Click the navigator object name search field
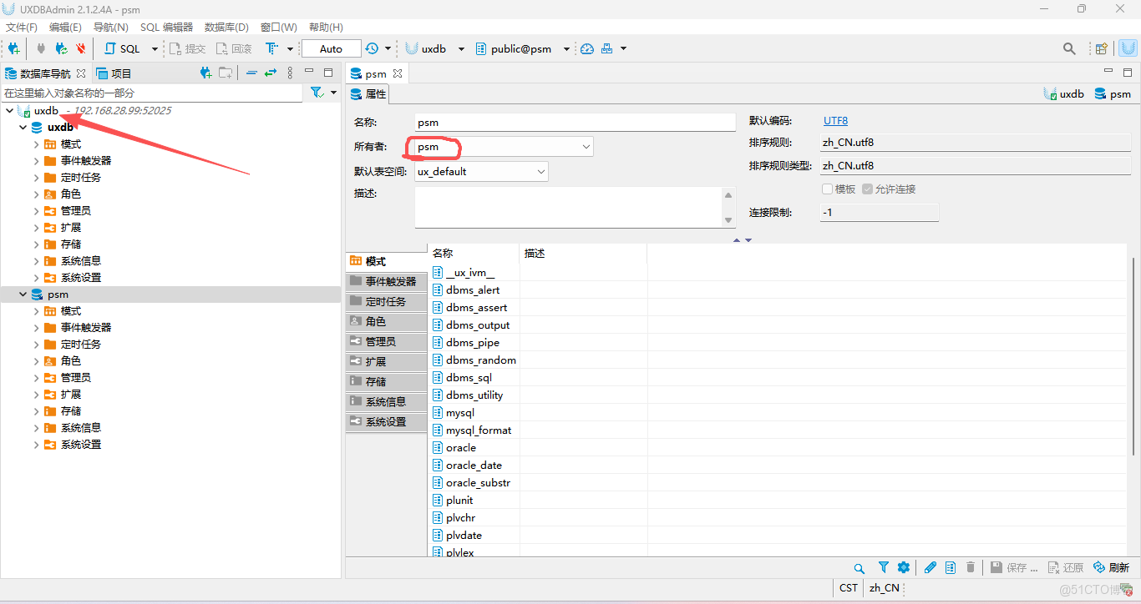This screenshot has width=1141, height=604. pyautogui.click(x=151, y=93)
